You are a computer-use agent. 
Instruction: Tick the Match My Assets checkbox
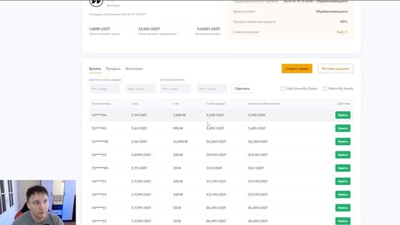tap(325, 89)
